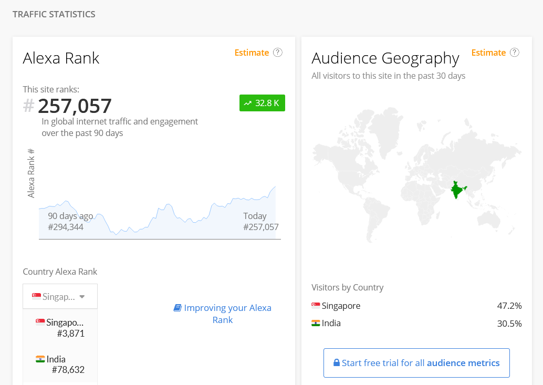Expand the Country Alexa Rank dropdown arrow
This screenshot has width=543, height=385.
(82, 297)
